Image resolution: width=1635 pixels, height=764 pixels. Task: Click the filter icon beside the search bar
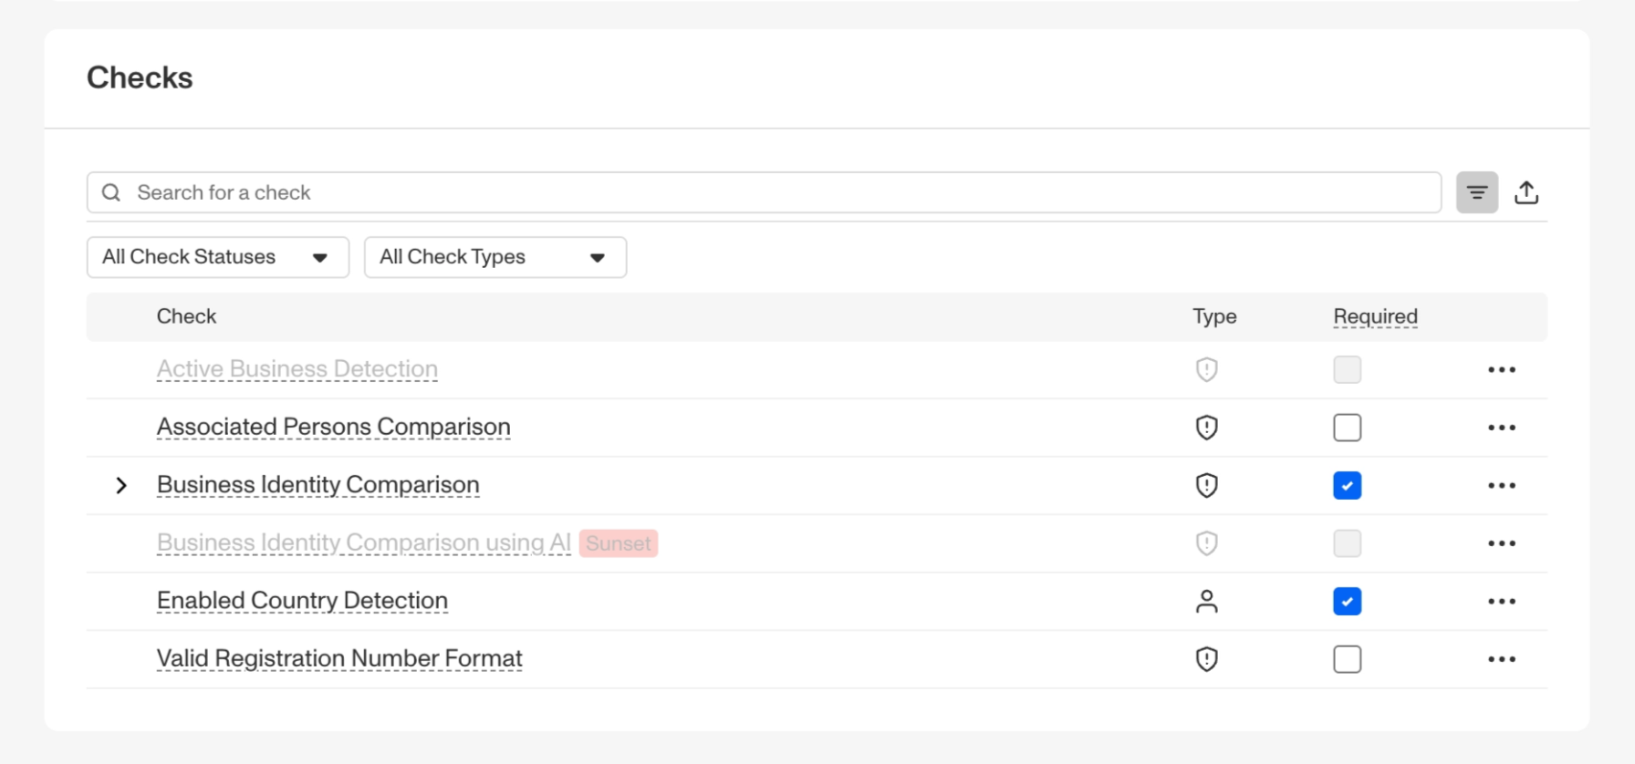tap(1476, 192)
